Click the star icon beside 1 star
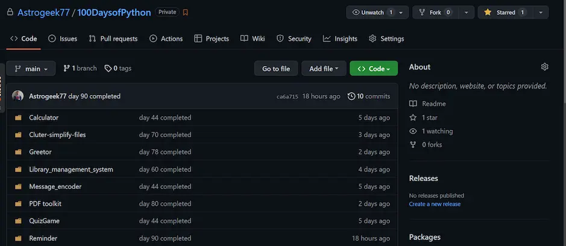 413,117
